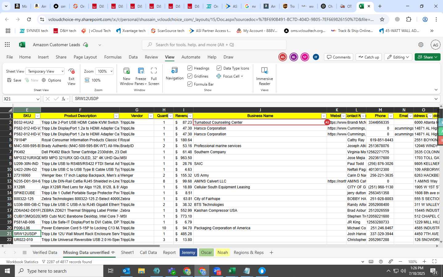This screenshot has height=277, width=443.
Task: Open the SKU column filter
Action: pos(38,116)
